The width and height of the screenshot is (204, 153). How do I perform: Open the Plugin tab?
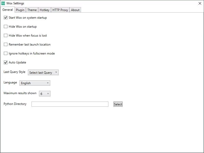[20, 10]
